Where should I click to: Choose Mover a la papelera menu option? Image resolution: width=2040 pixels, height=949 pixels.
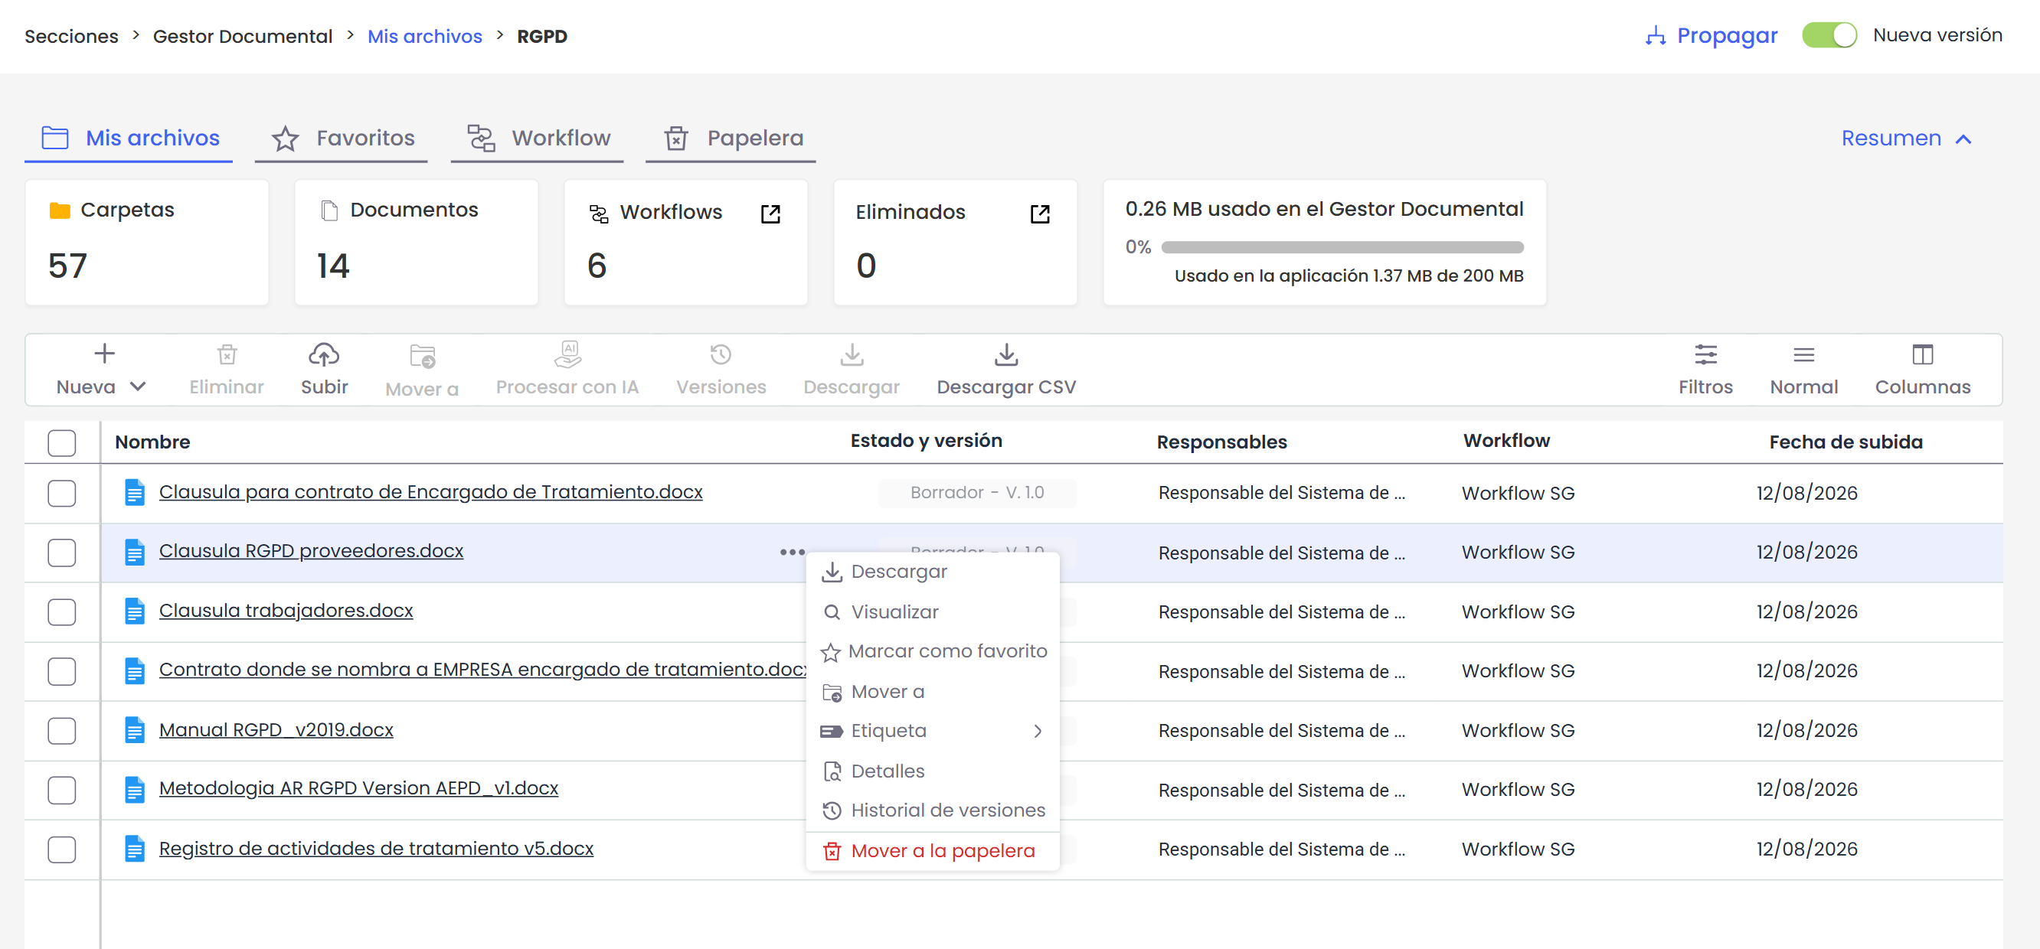pos(933,851)
